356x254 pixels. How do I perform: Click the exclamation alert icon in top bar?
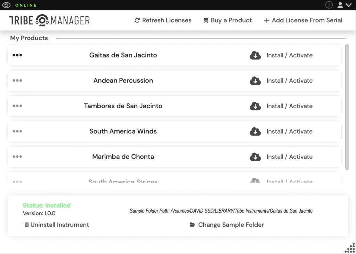point(329,5)
